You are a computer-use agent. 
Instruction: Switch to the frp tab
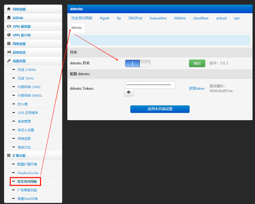click(119, 18)
